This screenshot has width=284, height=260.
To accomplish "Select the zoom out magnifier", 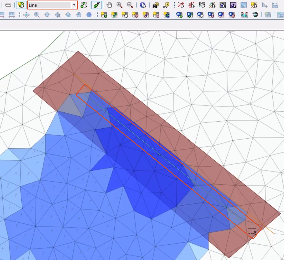I will [130, 5].
